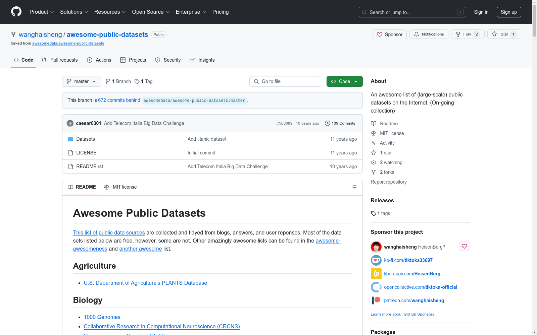Click the Go to file search box
The width and height of the screenshot is (537, 335).
pyautogui.click(x=285, y=81)
